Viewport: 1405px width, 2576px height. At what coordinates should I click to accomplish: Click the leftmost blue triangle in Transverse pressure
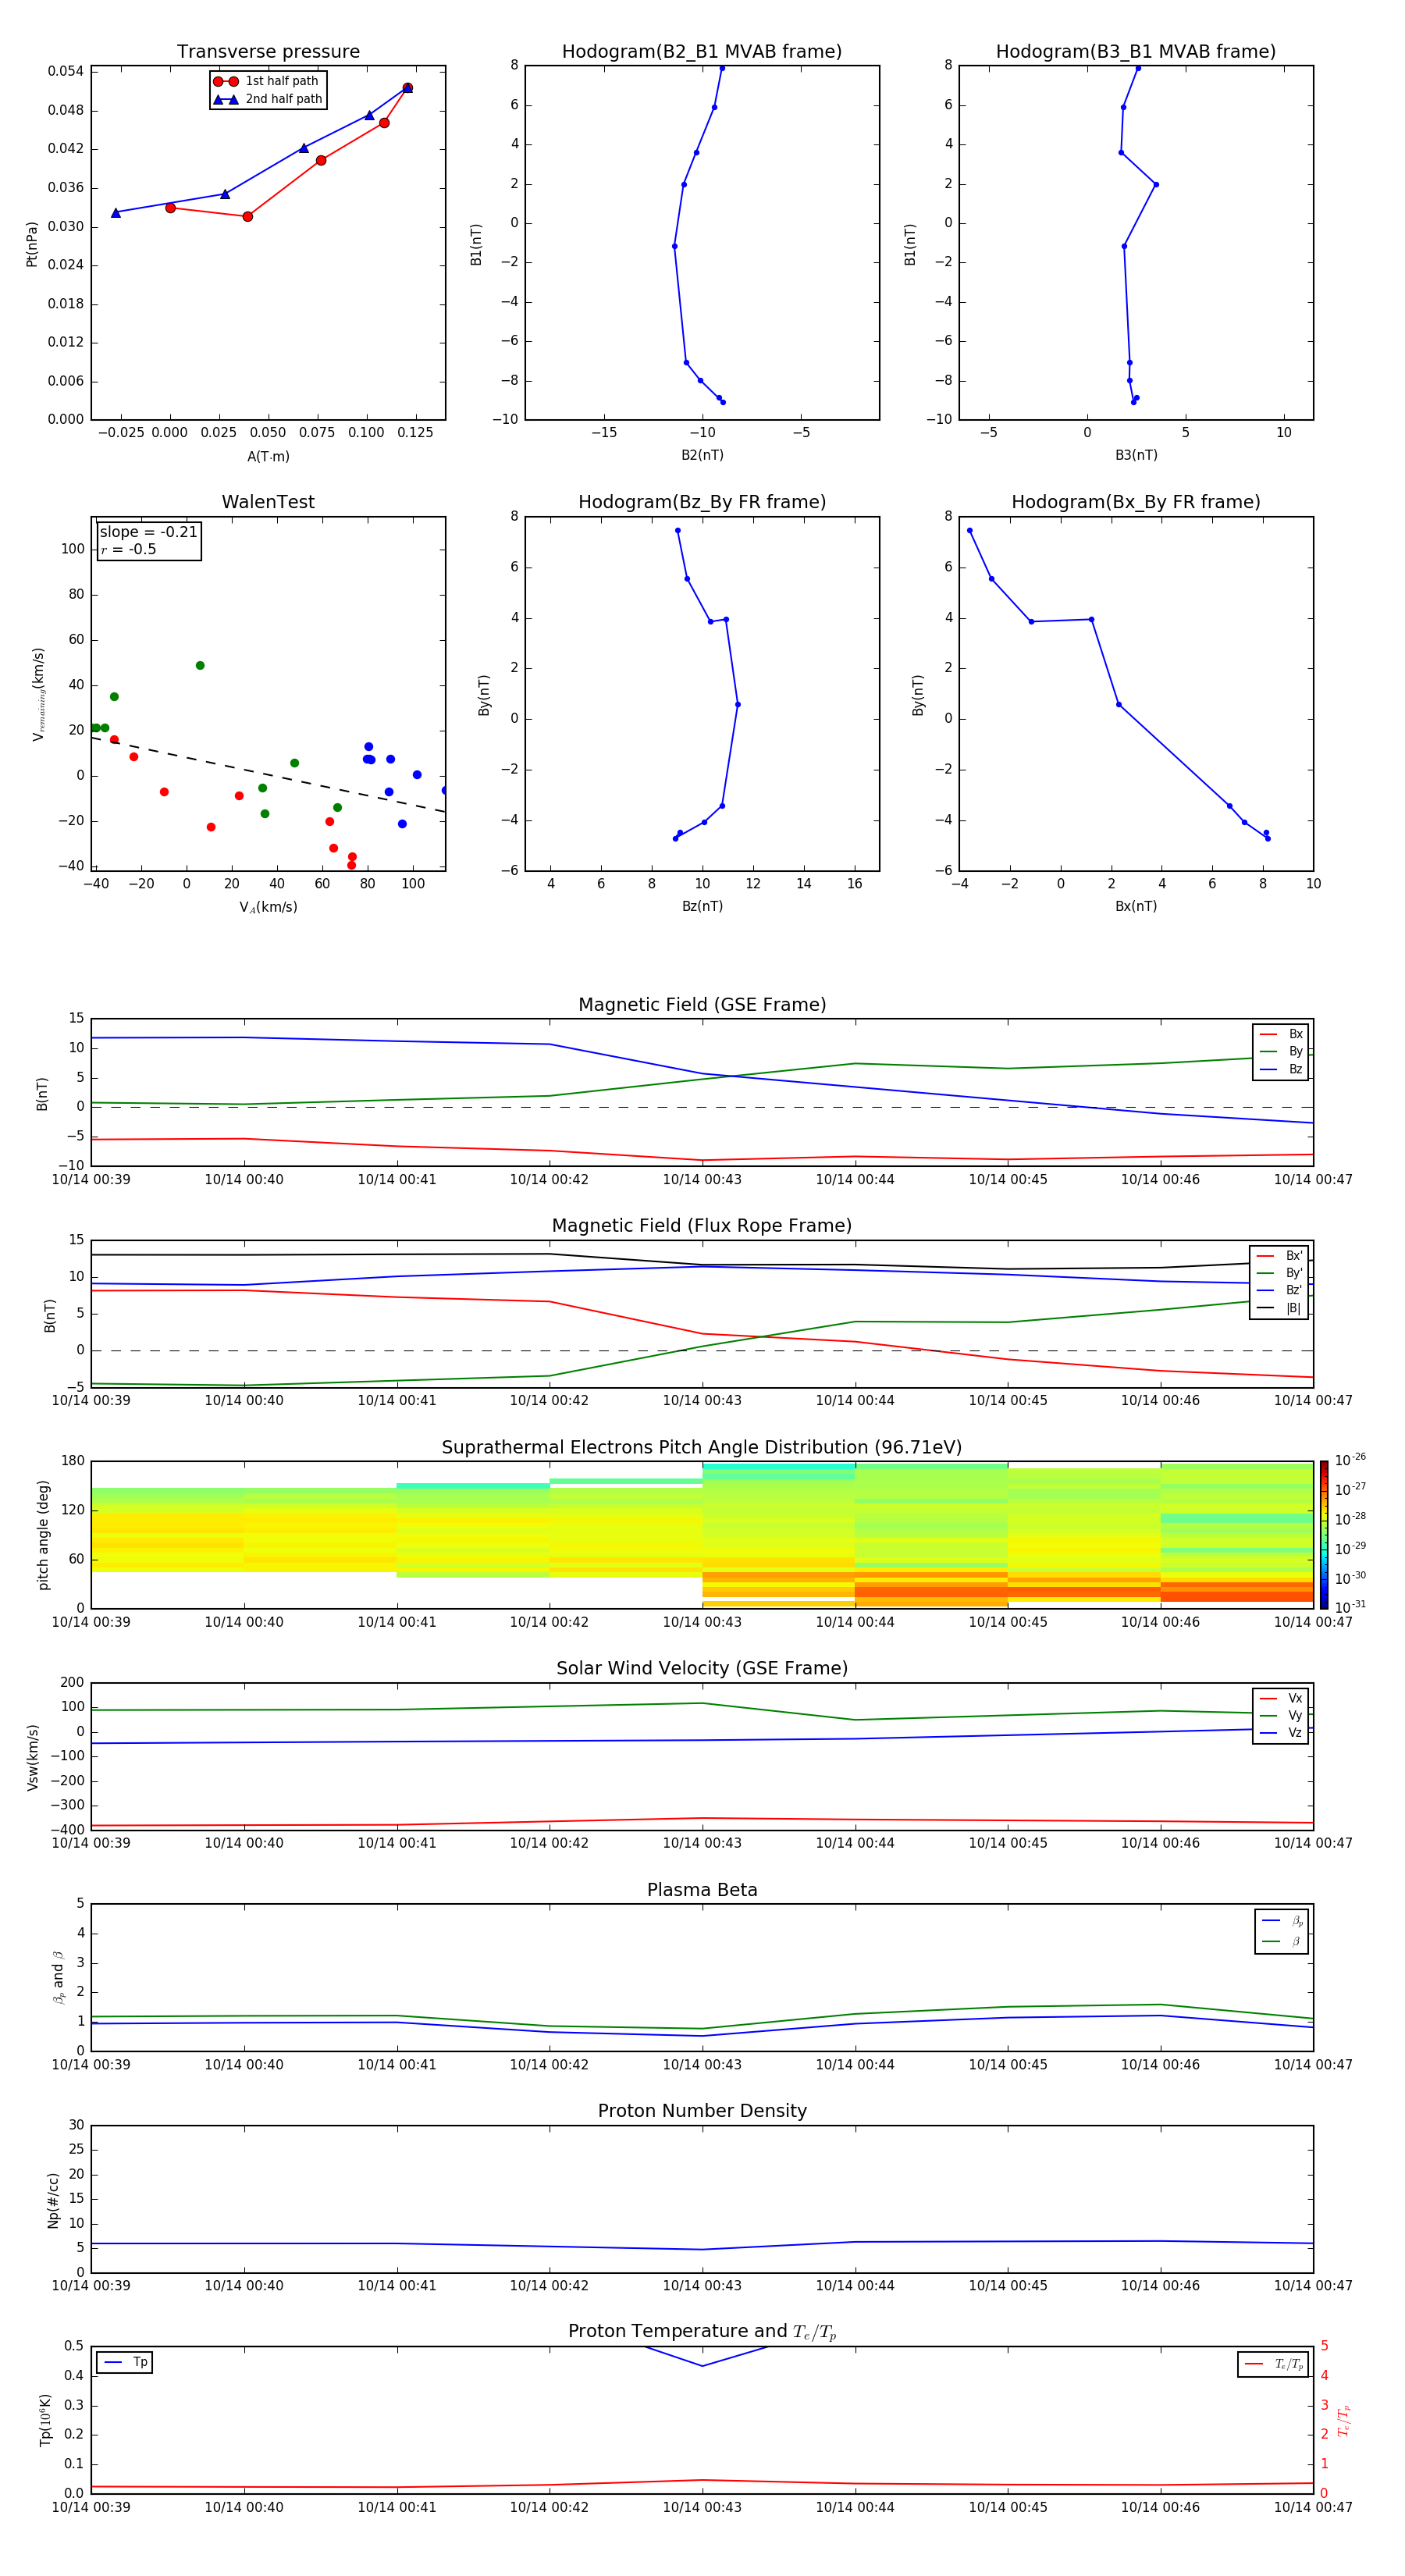click(116, 212)
